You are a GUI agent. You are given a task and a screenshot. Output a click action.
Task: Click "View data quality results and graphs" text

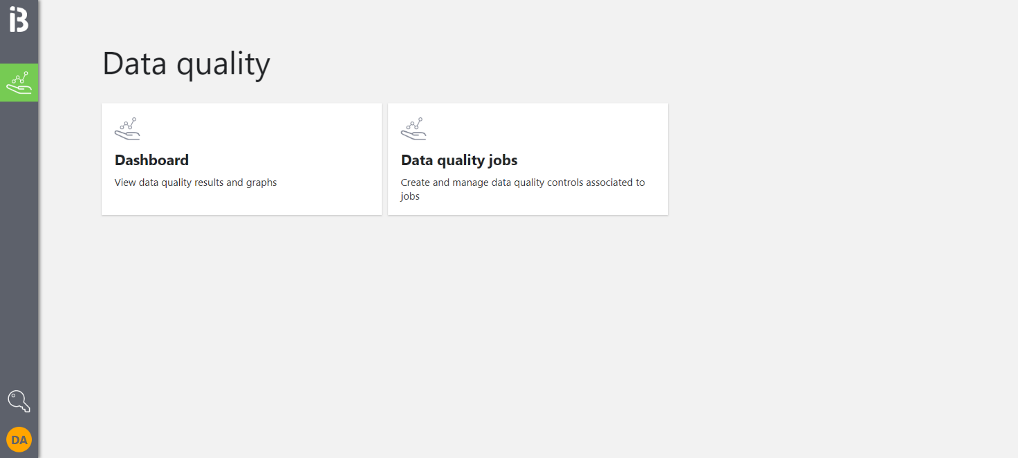(196, 182)
